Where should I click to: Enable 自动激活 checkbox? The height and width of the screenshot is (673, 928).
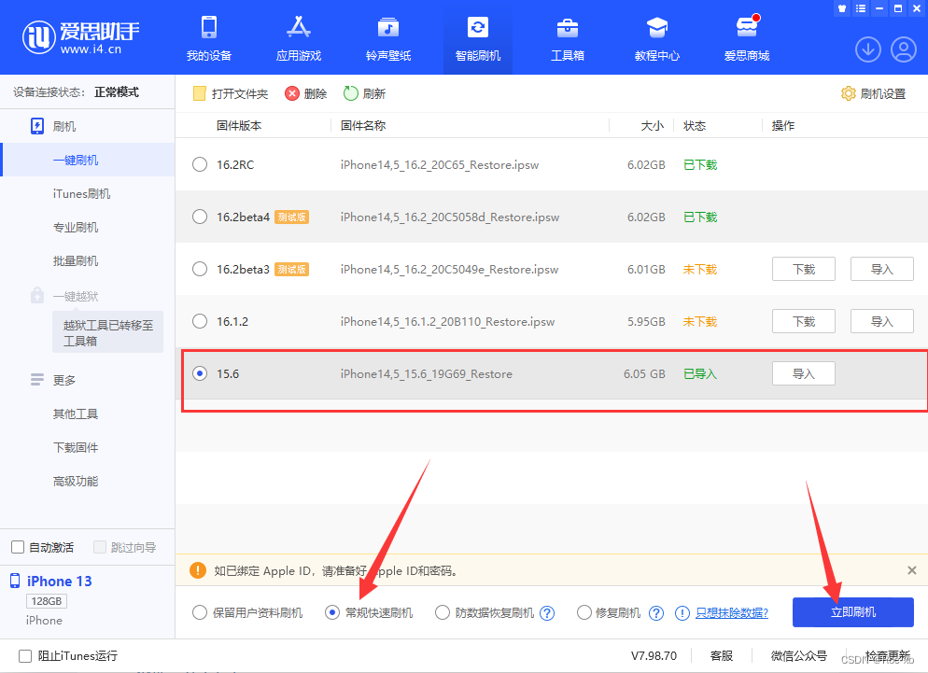(18, 547)
